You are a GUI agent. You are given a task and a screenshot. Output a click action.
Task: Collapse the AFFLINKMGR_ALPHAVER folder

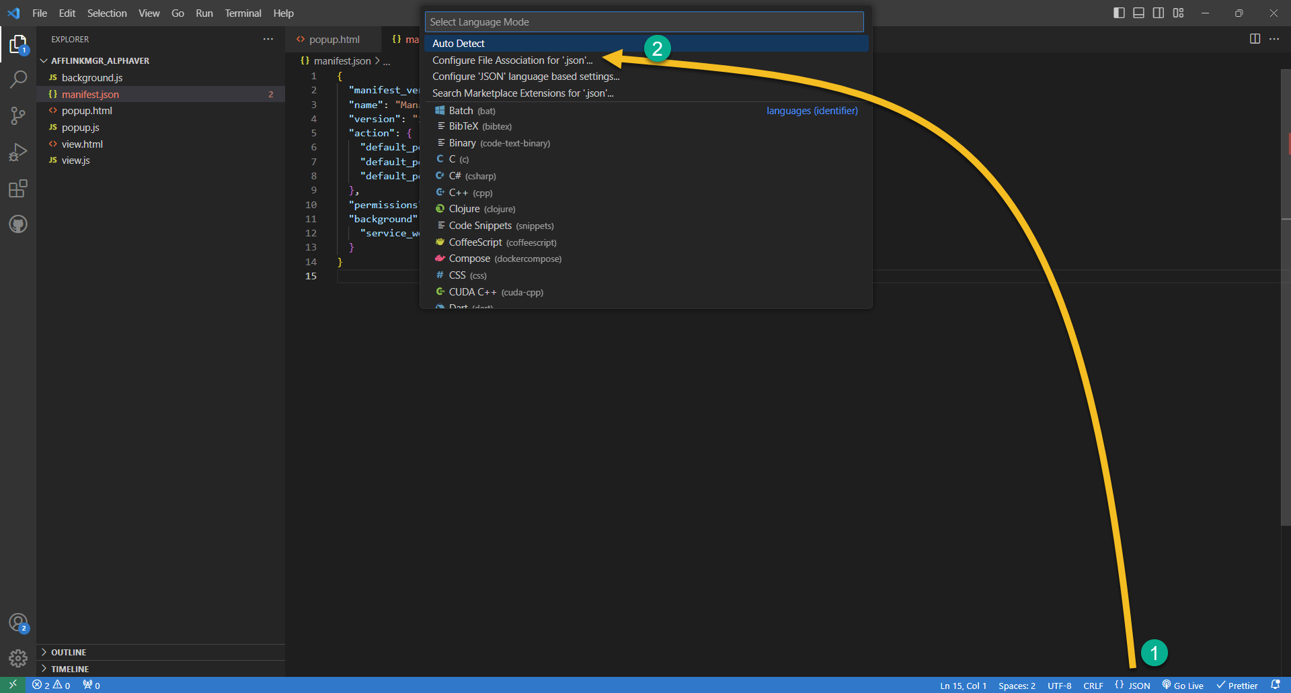pyautogui.click(x=161, y=60)
